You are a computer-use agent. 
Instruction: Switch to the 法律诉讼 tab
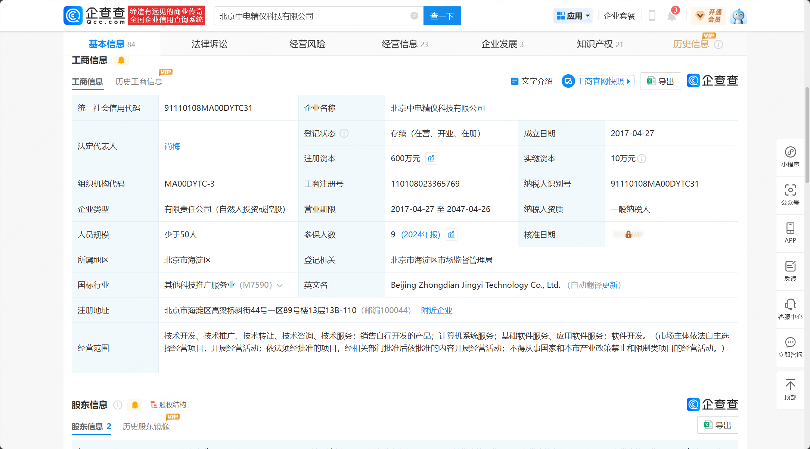point(209,44)
